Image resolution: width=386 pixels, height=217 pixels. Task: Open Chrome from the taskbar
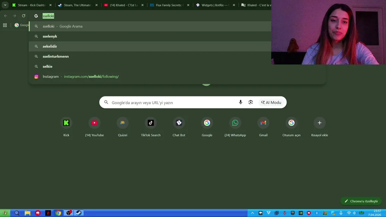tap(58, 213)
